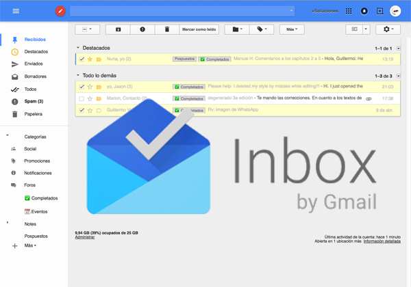Unstar the Nuria, yo (2) email
This screenshot has height=287, width=411.
pyautogui.click(x=90, y=59)
